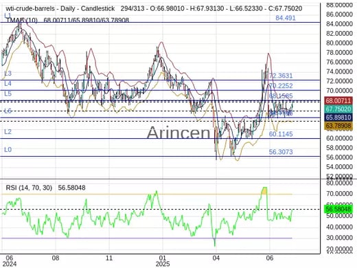Viewport: 357px width, 268px height.
Task: Select the '06 2024' date axis label
Action: (9, 261)
